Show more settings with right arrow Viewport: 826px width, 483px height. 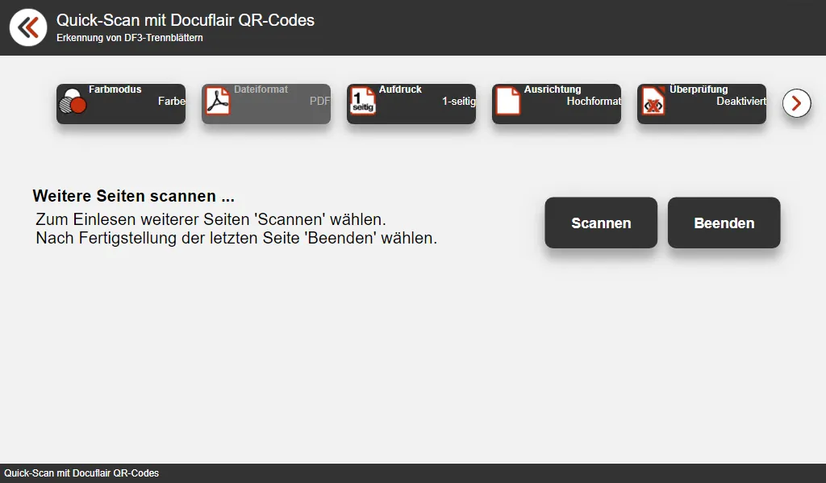[796, 103]
